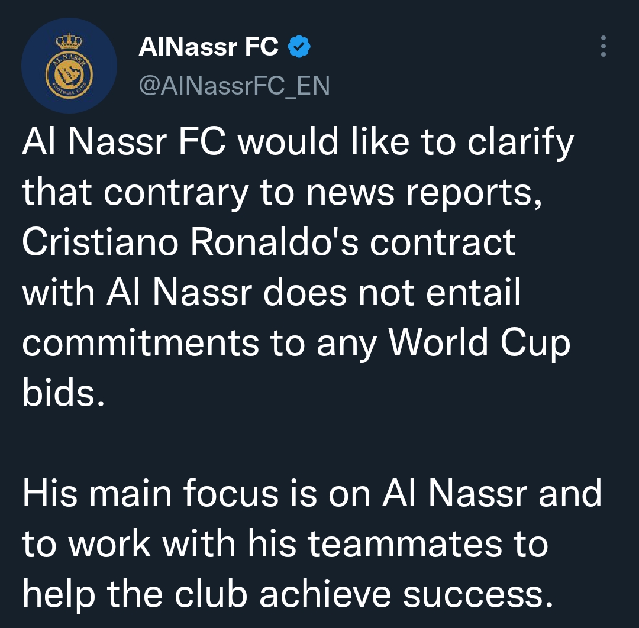Open the @AlNassrFC_EN handle link
This screenshot has height=628, width=639.
tap(234, 86)
